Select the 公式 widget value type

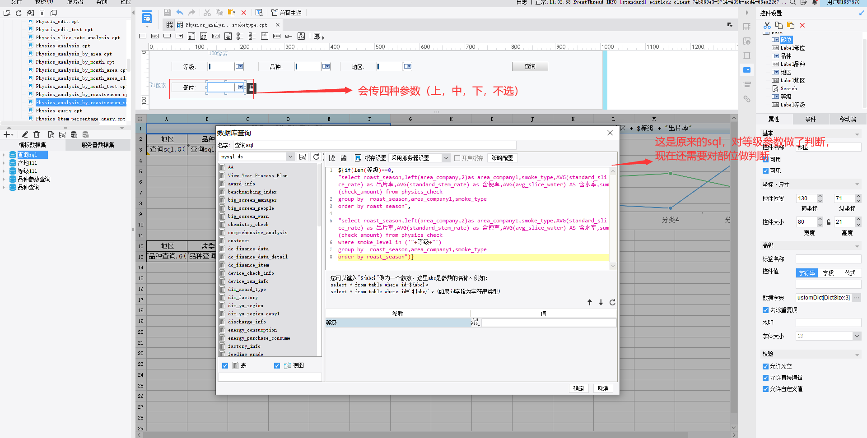click(x=850, y=273)
